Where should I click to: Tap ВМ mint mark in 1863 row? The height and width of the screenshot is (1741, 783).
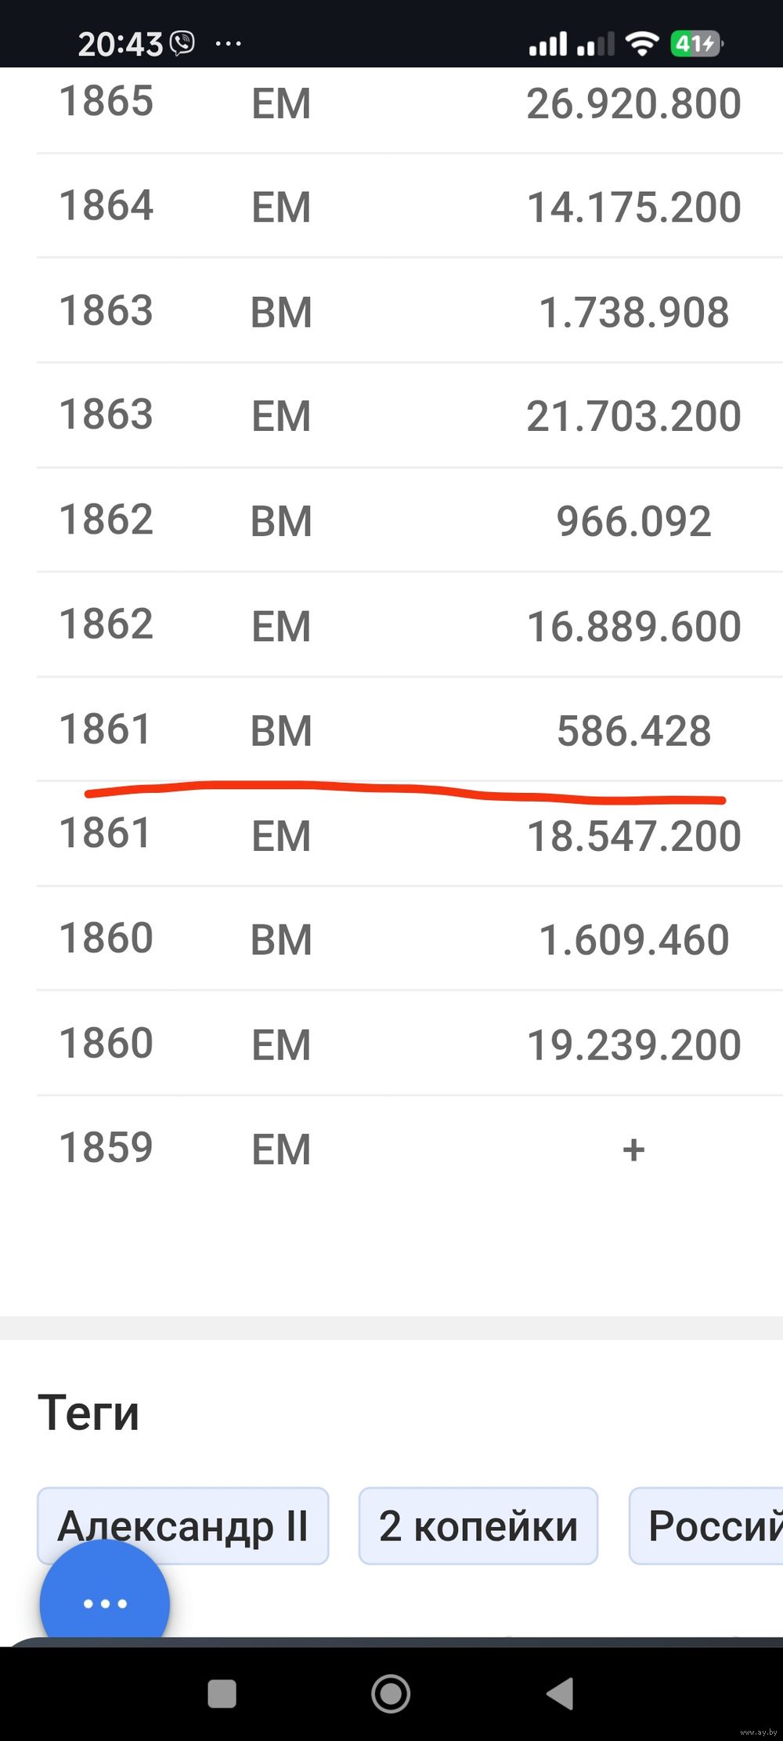[x=281, y=312]
